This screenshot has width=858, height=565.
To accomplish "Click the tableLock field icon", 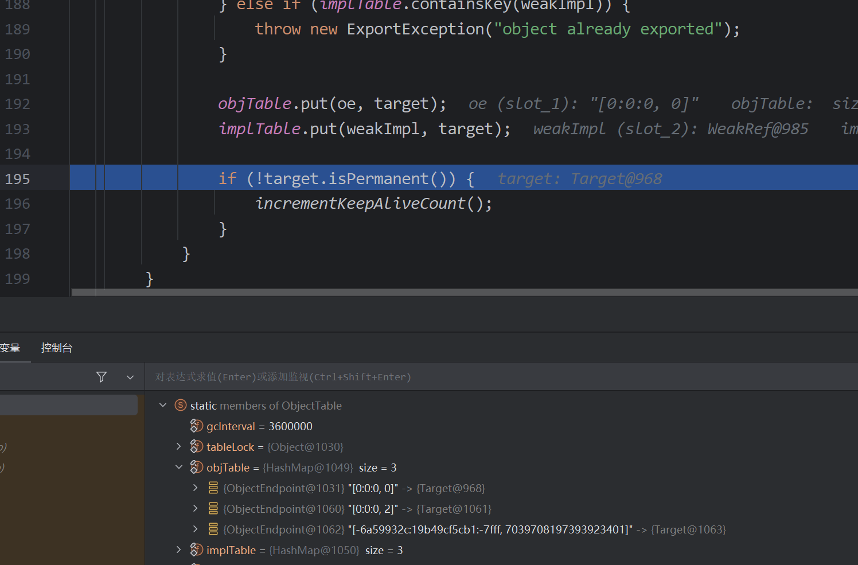I will (x=197, y=447).
